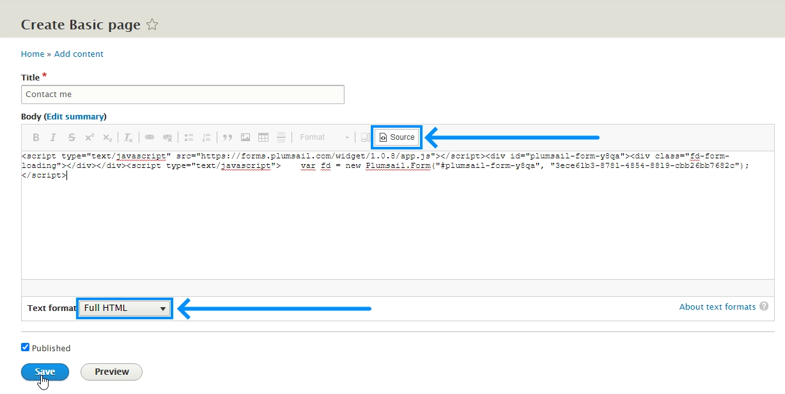Click the Edit summary link
The image size is (785, 394).
click(x=75, y=116)
